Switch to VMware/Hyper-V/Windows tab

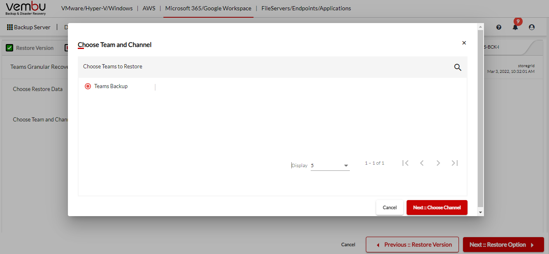point(97,8)
